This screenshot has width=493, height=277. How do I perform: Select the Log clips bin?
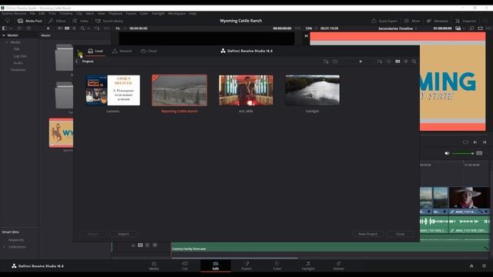pos(20,56)
